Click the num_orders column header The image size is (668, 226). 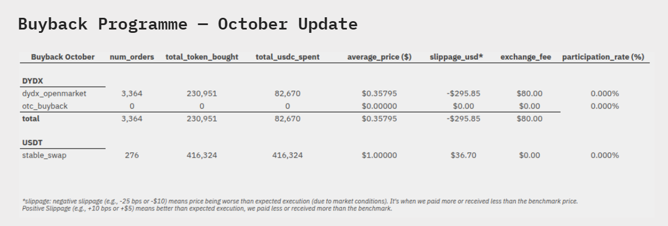(x=132, y=57)
